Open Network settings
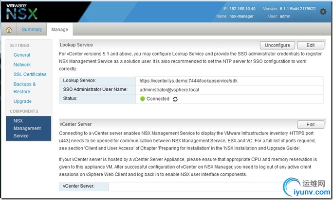This screenshot has width=333, height=200. tap(22, 65)
